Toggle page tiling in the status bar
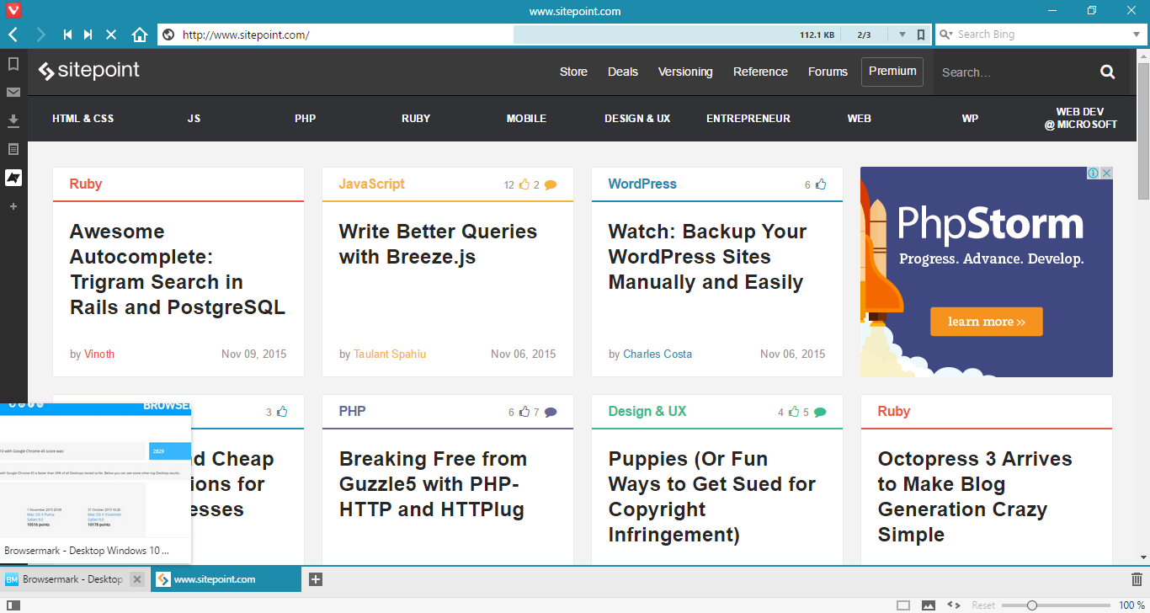1150x613 pixels. point(905,605)
